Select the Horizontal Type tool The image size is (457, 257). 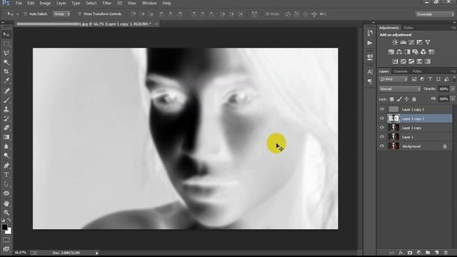click(6, 175)
